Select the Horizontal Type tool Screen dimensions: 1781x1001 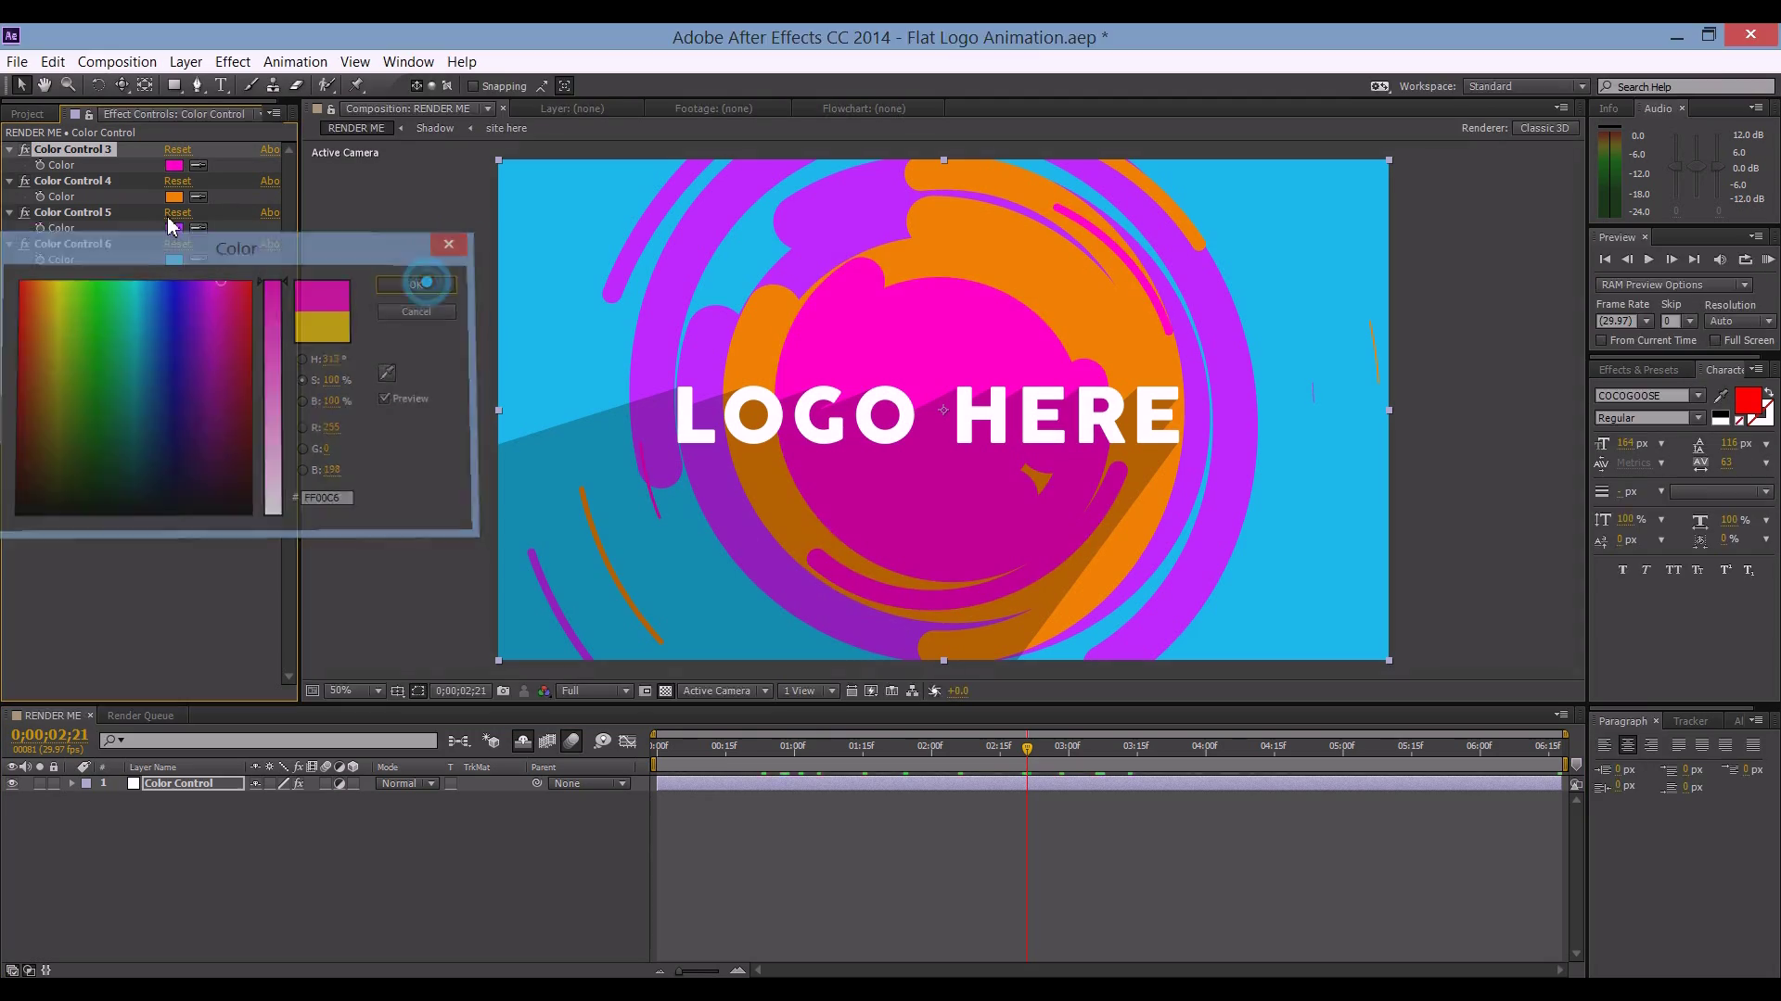pyautogui.click(x=222, y=85)
